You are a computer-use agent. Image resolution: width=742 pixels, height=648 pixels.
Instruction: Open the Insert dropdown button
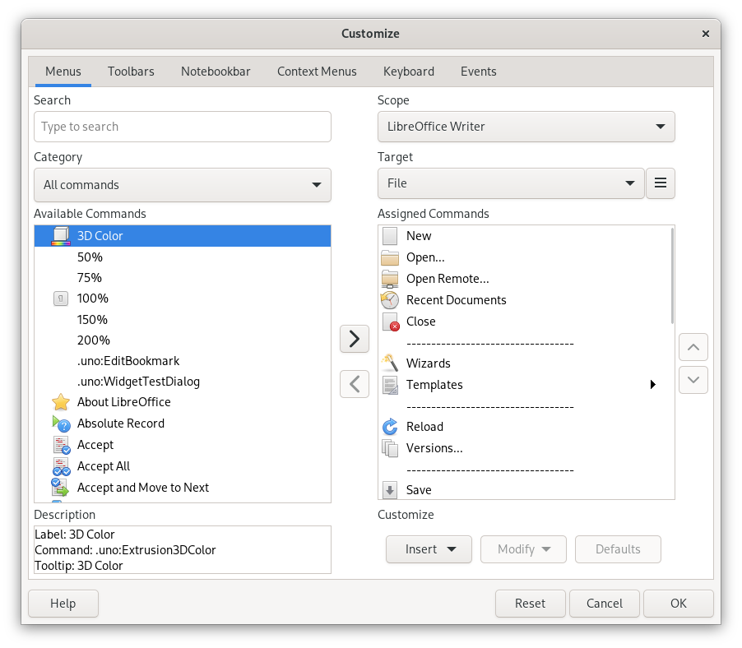[428, 549]
